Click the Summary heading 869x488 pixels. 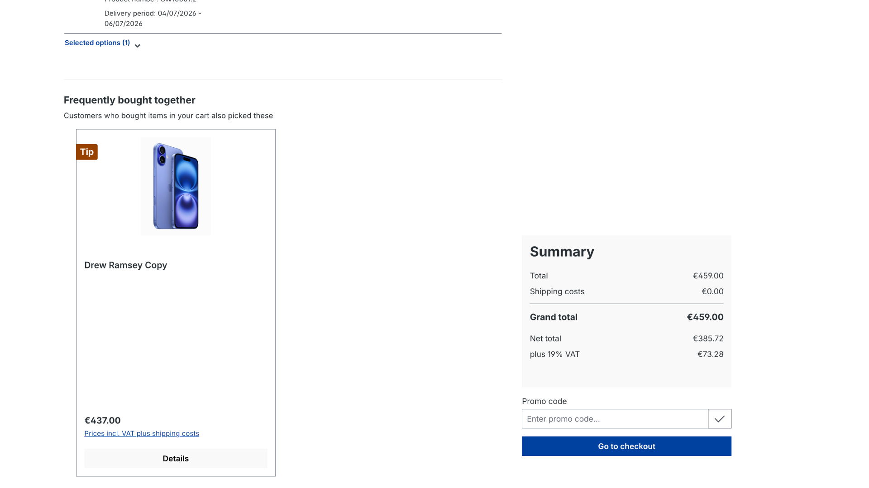pyautogui.click(x=562, y=252)
